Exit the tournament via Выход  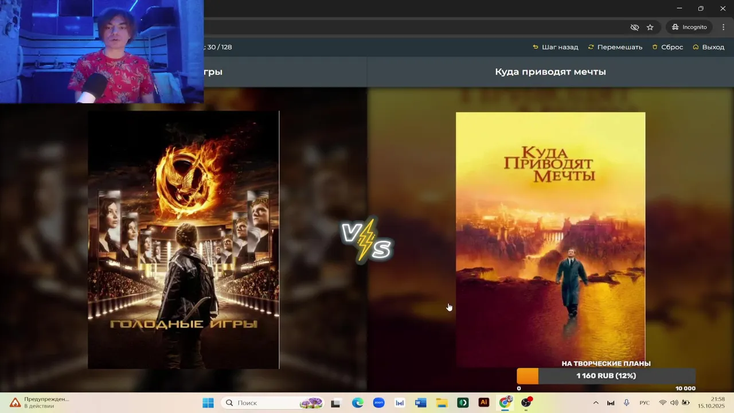(708, 47)
